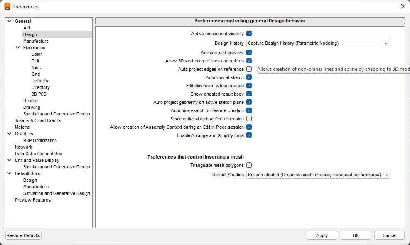Select the Manufacture preferences page
410x245 pixels.
pyautogui.click(x=36, y=41)
